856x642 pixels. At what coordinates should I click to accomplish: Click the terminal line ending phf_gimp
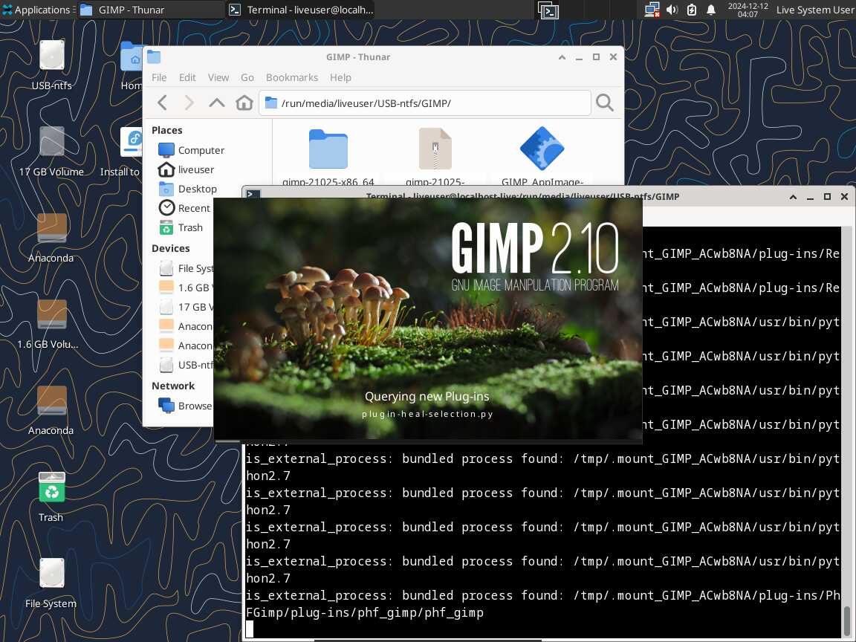point(365,612)
